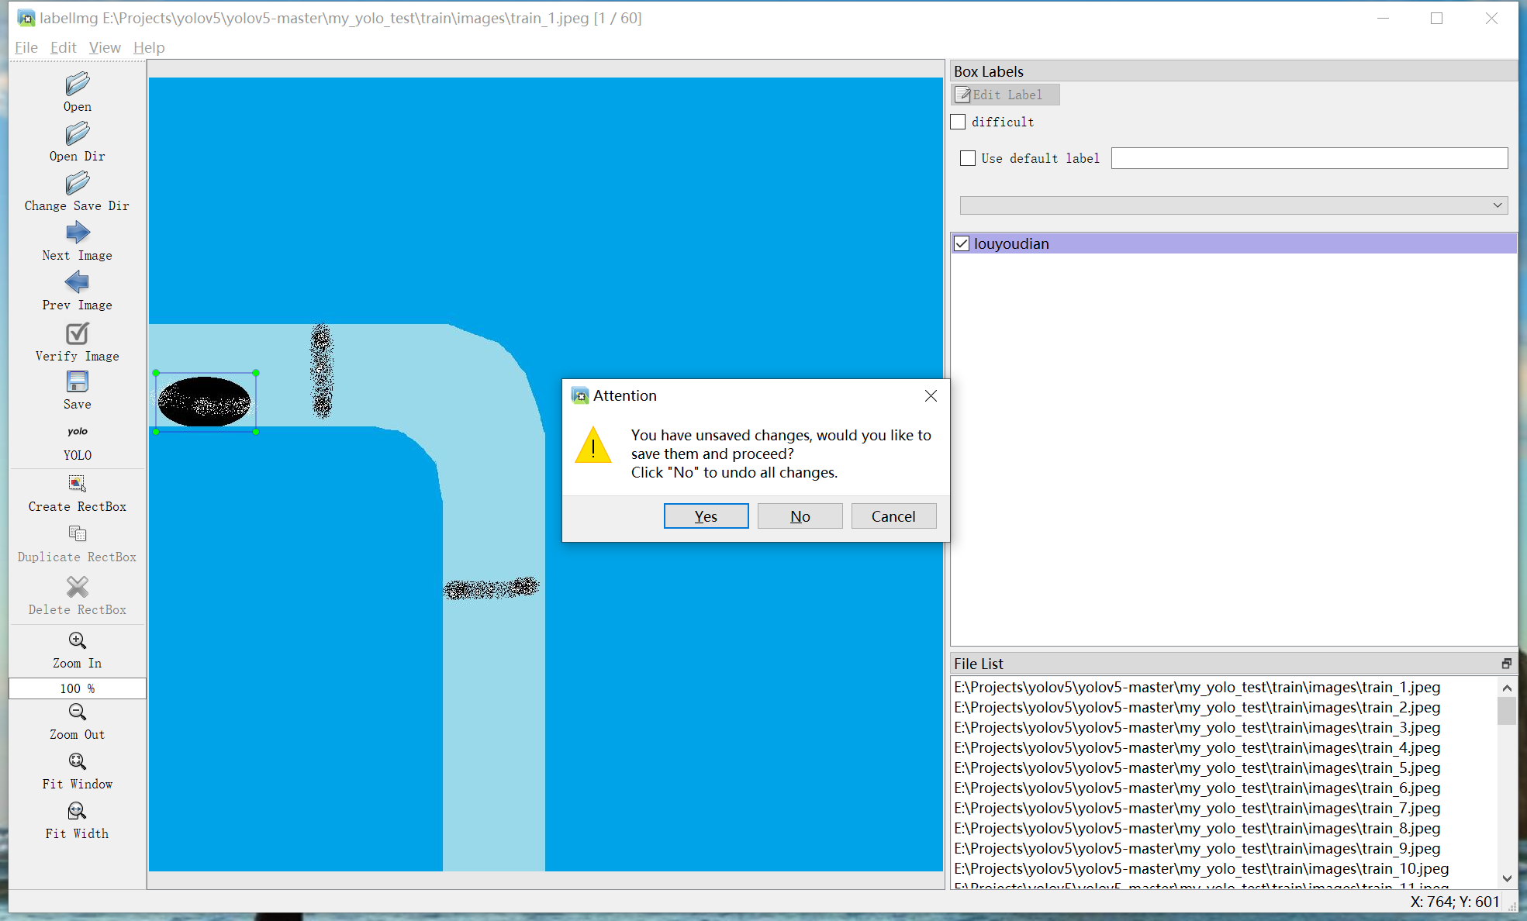Mark image with Verify Image

(77, 342)
